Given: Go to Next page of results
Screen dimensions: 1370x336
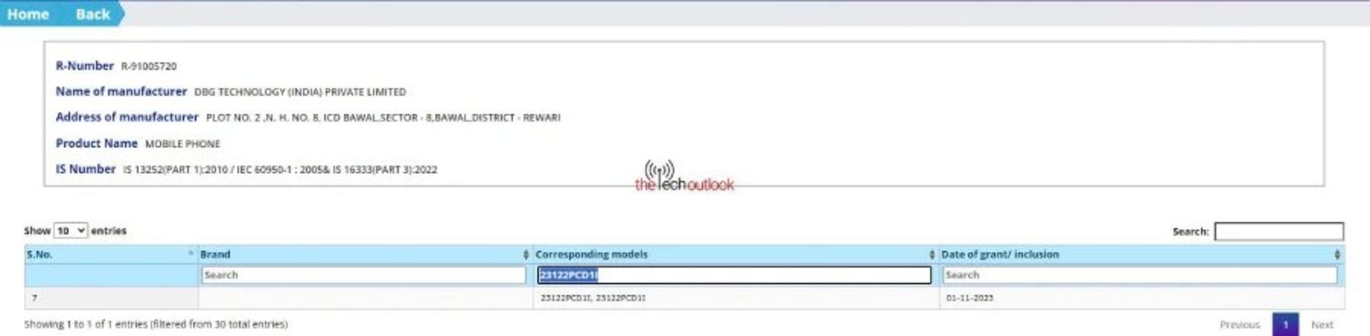Looking at the screenshot, I should tap(1321, 325).
